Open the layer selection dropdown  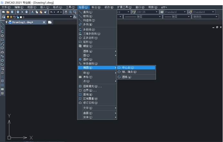(x=70, y=17)
